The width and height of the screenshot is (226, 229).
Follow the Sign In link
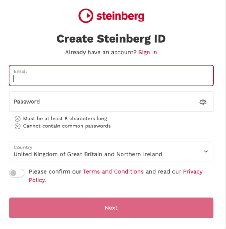pos(148,52)
